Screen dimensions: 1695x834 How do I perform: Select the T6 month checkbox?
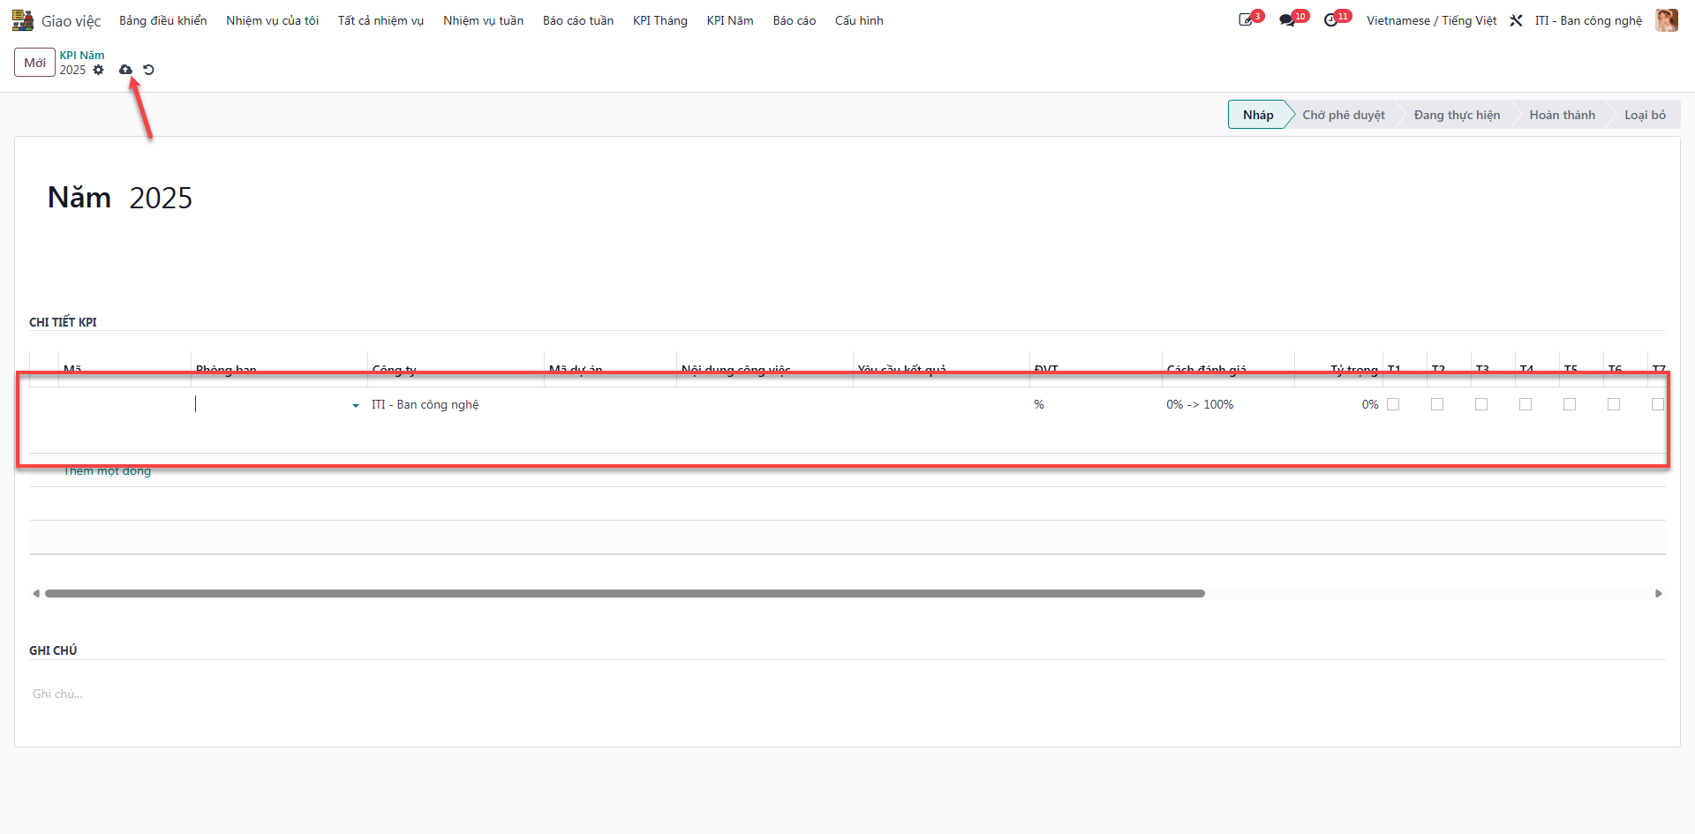pos(1614,404)
